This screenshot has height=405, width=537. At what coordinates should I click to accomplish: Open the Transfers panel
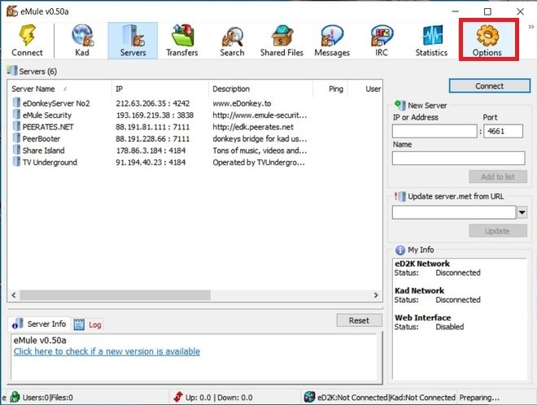click(x=182, y=41)
